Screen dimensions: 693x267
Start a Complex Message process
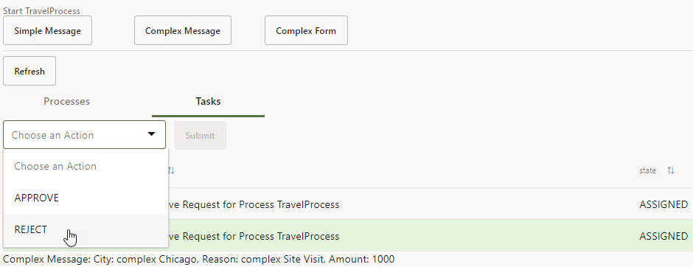click(183, 30)
